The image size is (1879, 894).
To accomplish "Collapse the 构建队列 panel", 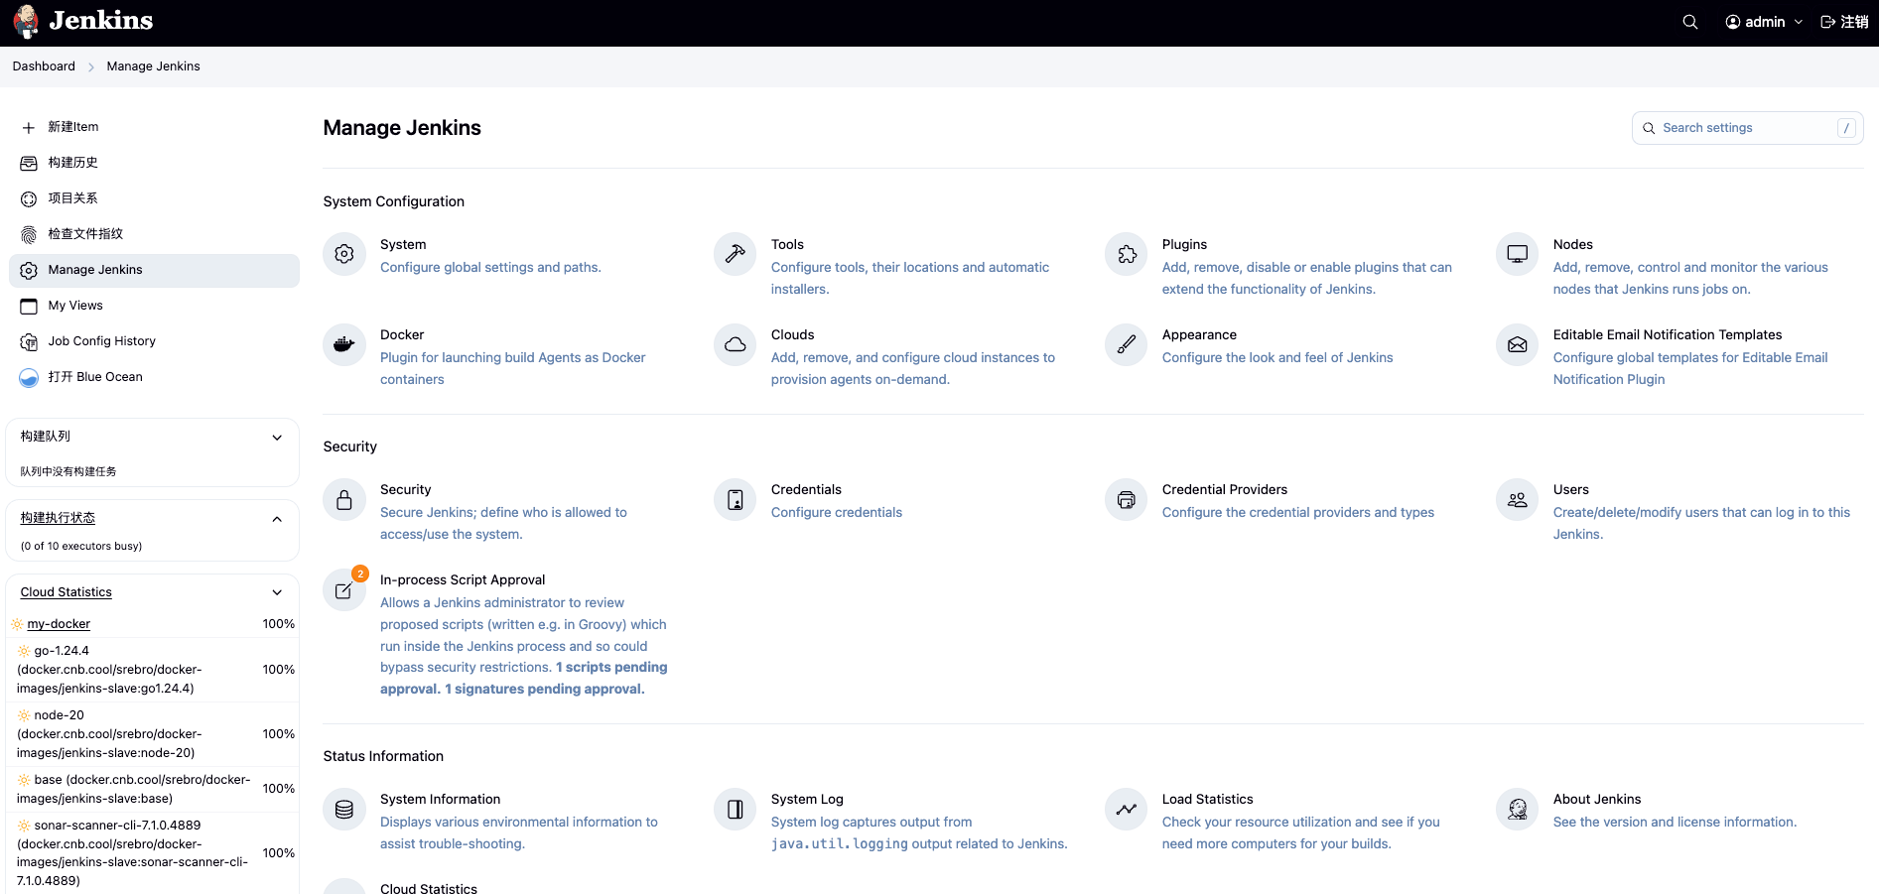I will point(277,438).
